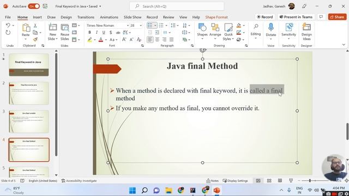Open highlight color dropdown arrow
This screenshot has width=349, height=196.
[x=95, y=40]
